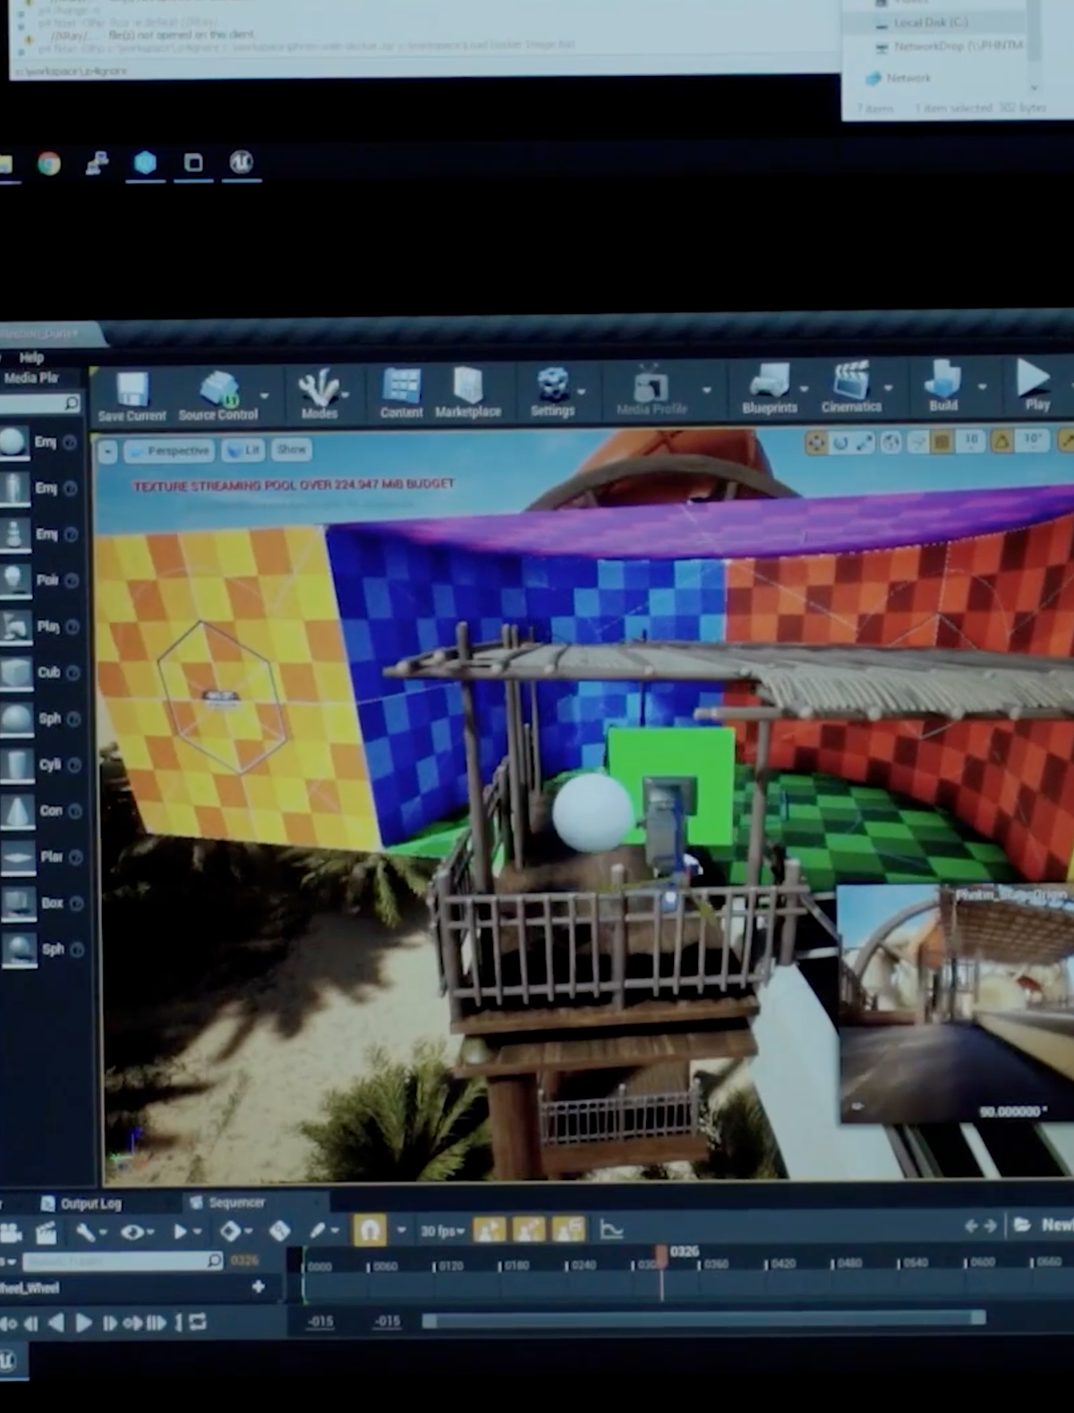
Task: Open Chrome from the taskbar
Action: tap(49, 164)
